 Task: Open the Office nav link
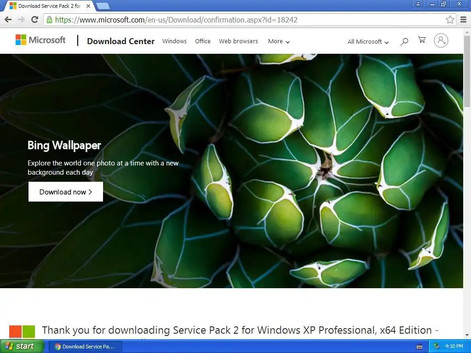click(203, 41)
